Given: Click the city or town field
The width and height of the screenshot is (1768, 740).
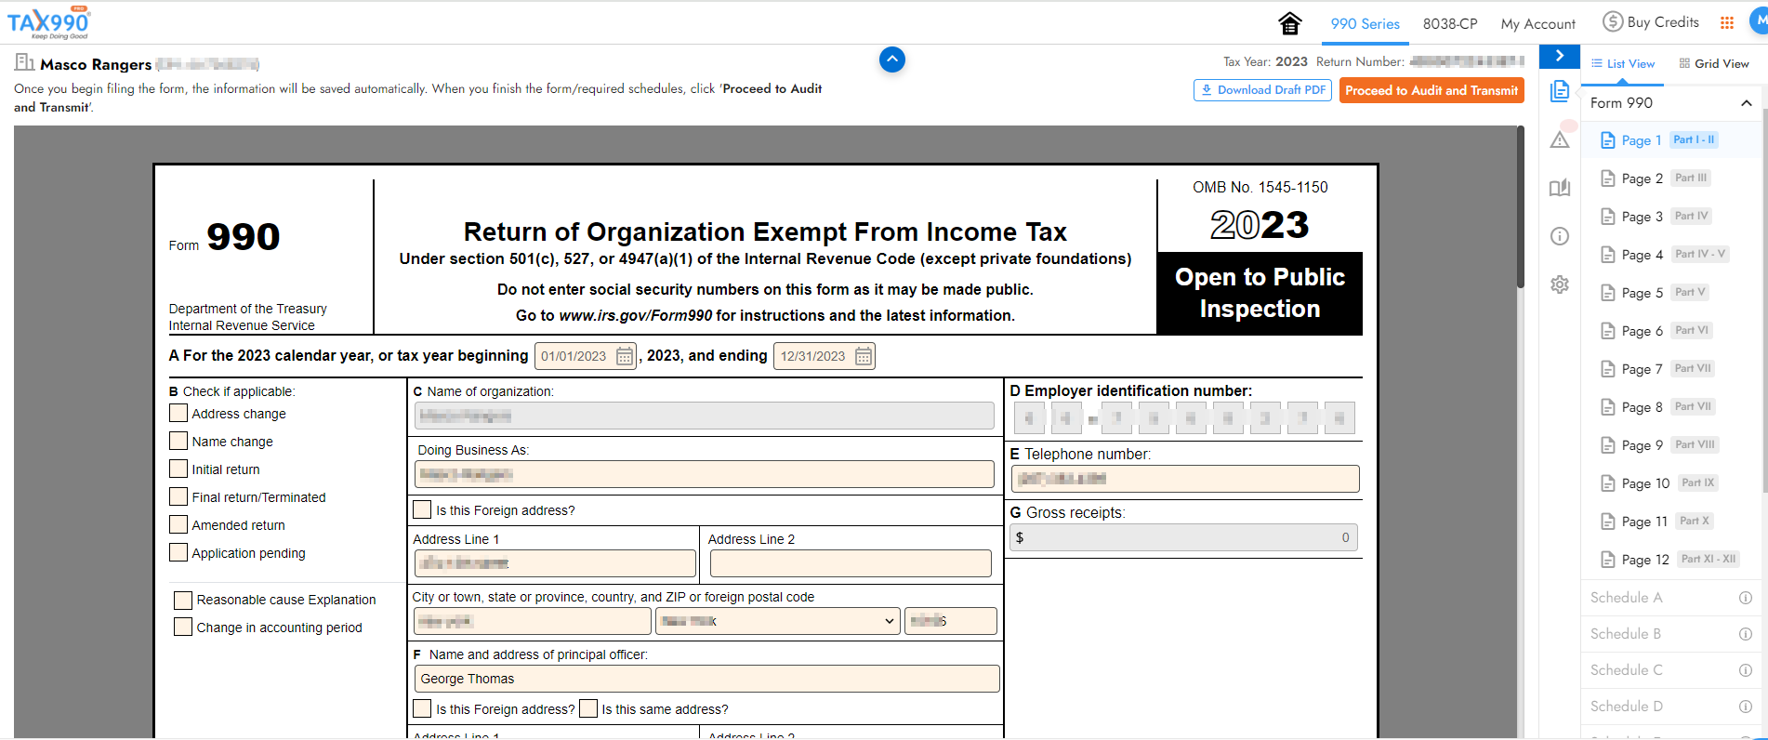Looking at the screenshot, I should (533, 621).
